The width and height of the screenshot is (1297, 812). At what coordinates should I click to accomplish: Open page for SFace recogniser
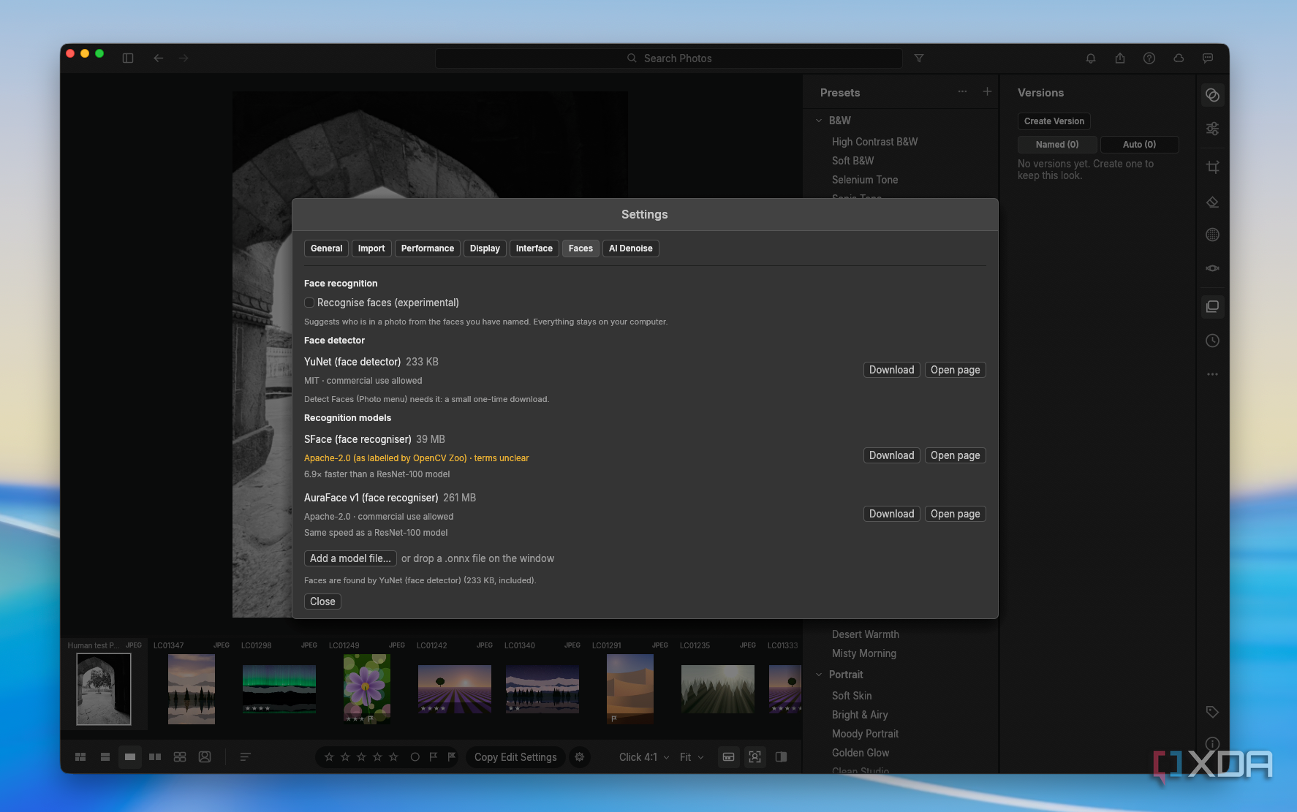click(955, 455)
